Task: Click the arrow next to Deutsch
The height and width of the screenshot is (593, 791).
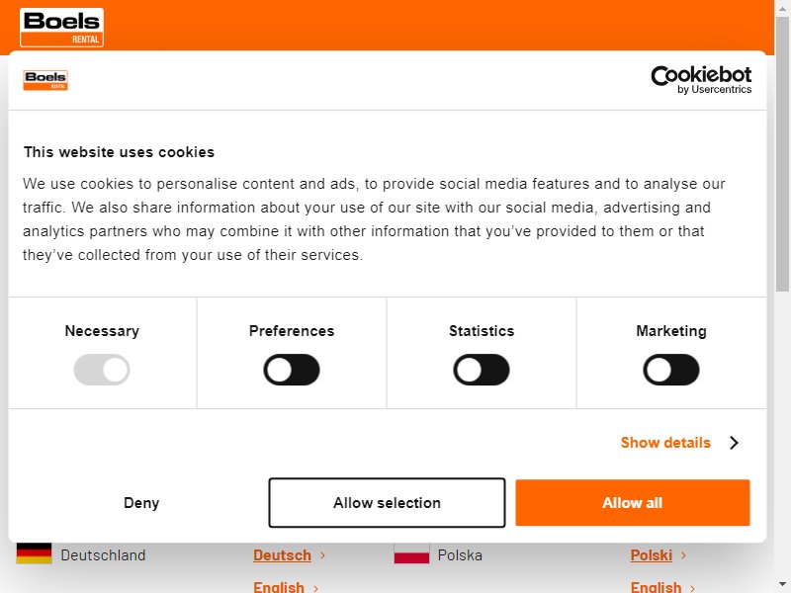Action: tap(323, 555)
